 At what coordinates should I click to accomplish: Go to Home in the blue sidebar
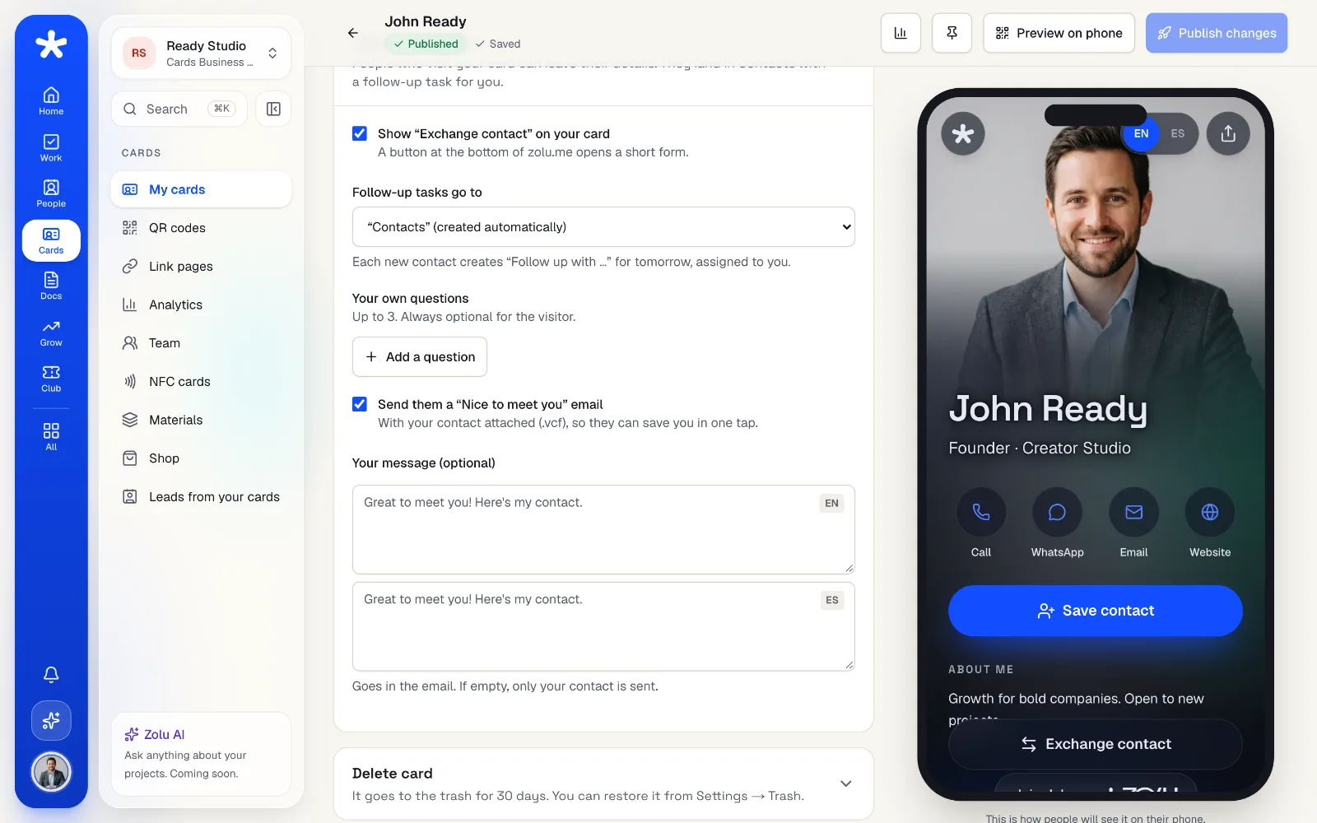pyautogui.click(x=51, y=100)
